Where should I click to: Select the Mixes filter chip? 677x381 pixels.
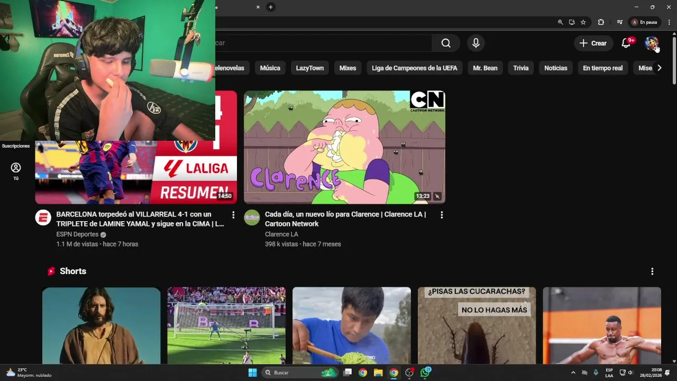click(347, 68)
